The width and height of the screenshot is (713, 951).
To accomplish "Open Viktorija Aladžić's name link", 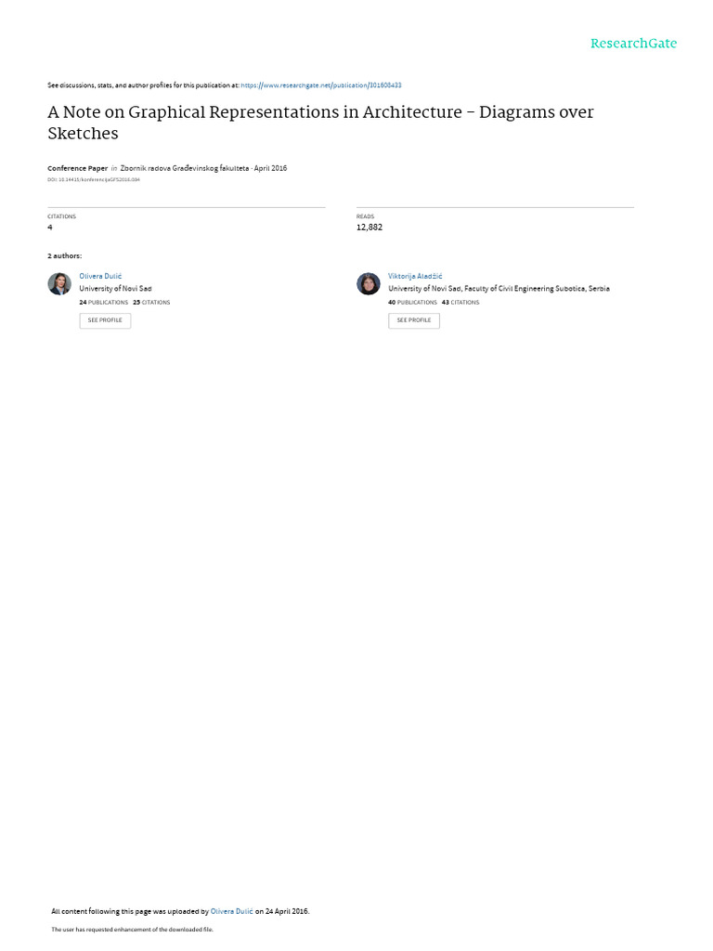I will point(415,276).
